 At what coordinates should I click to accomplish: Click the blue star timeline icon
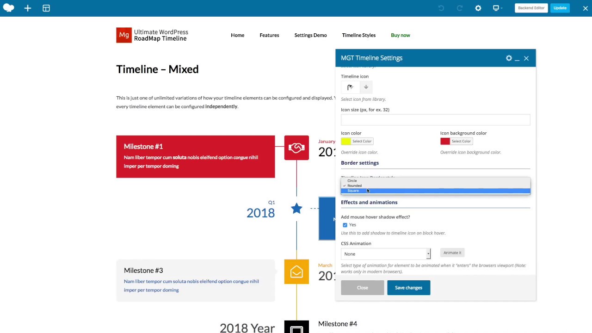[296, 209]
